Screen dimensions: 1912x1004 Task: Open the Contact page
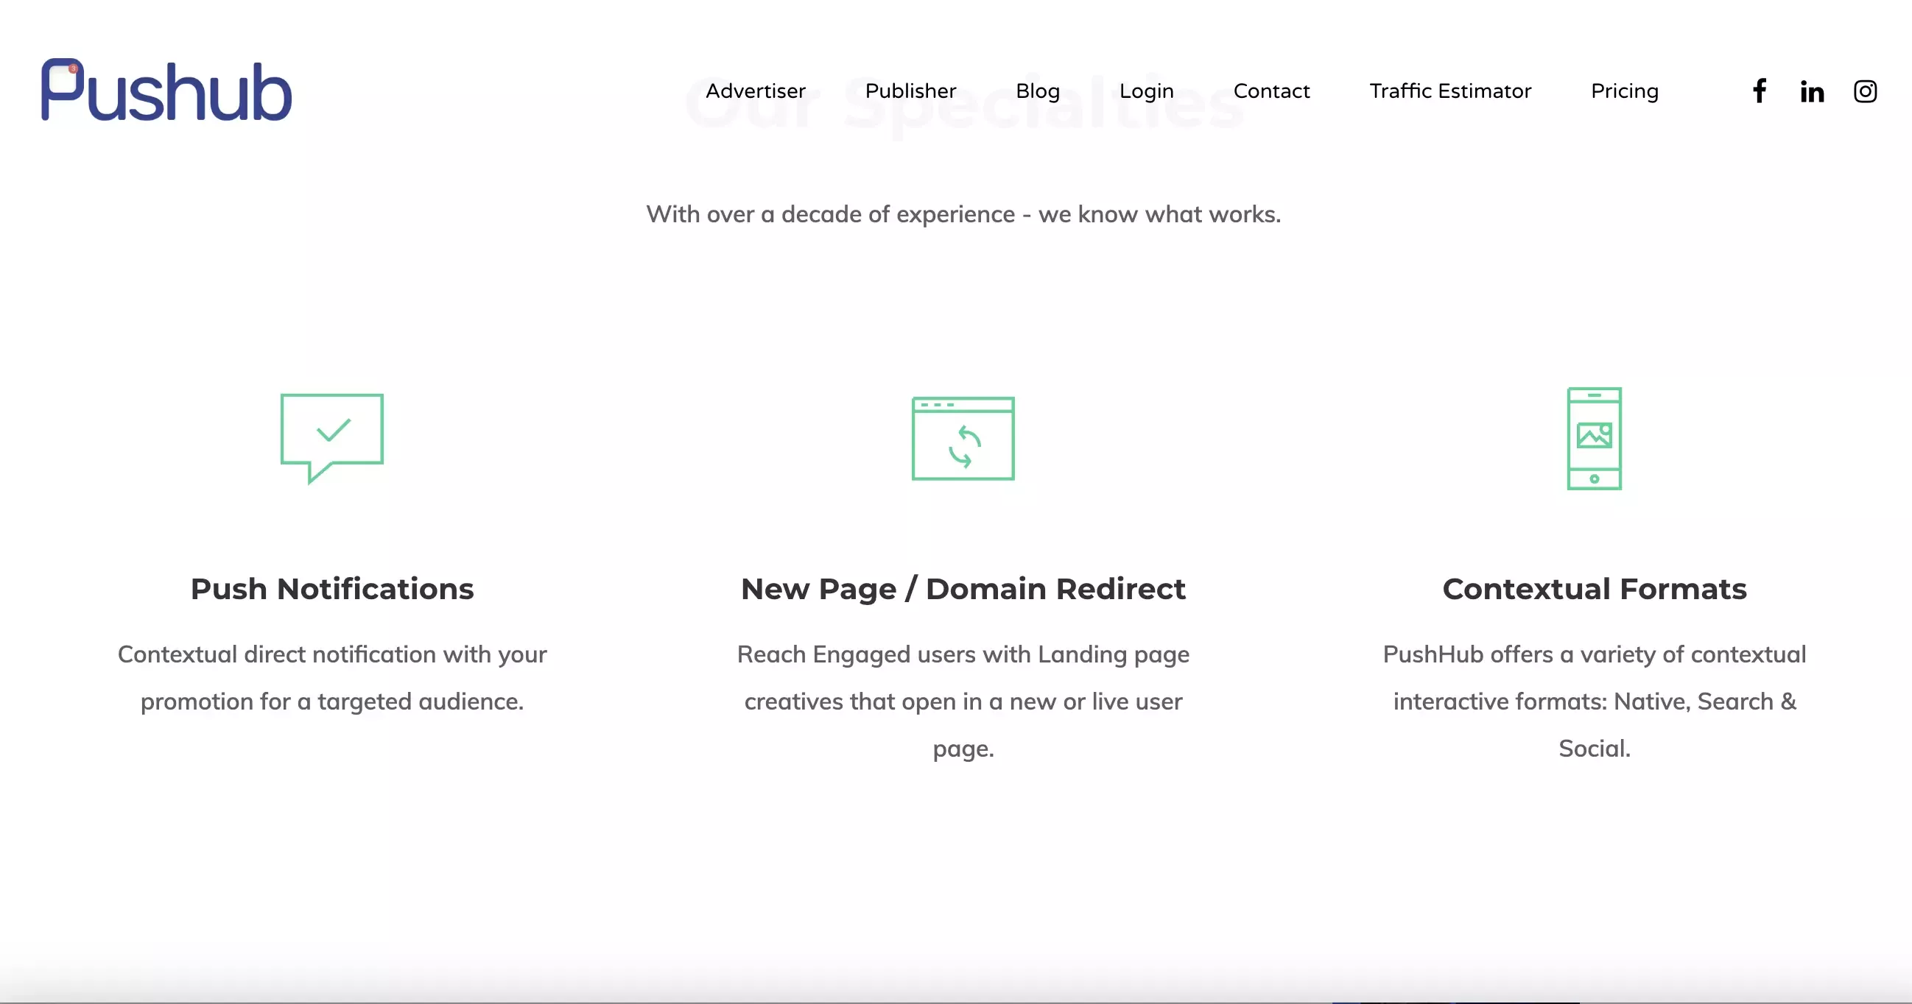(1270, 91)
